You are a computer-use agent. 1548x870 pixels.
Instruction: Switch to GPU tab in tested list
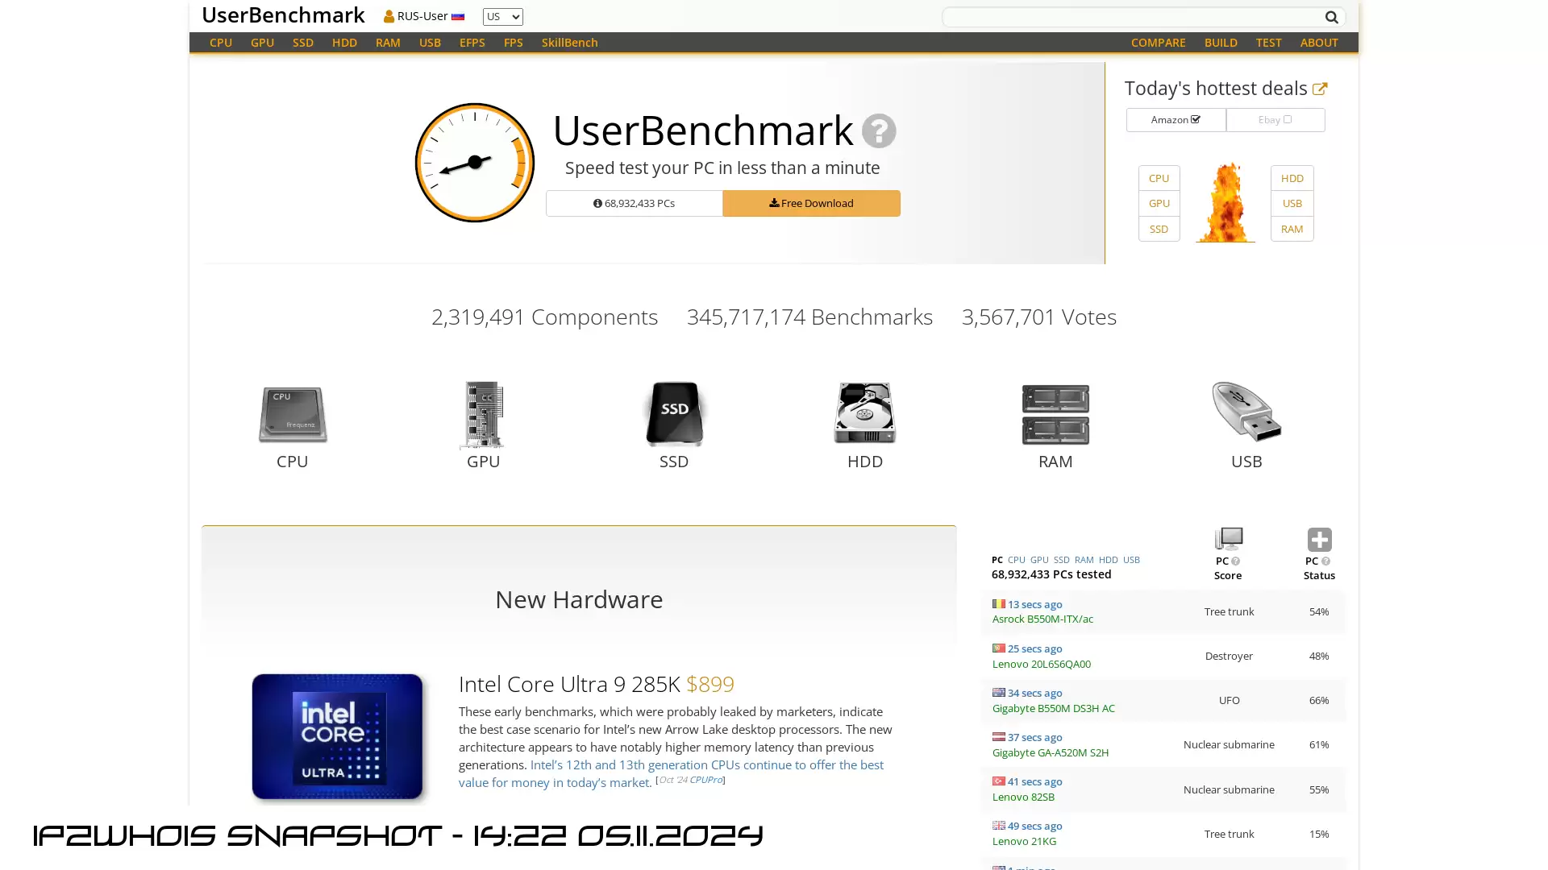1039,560
